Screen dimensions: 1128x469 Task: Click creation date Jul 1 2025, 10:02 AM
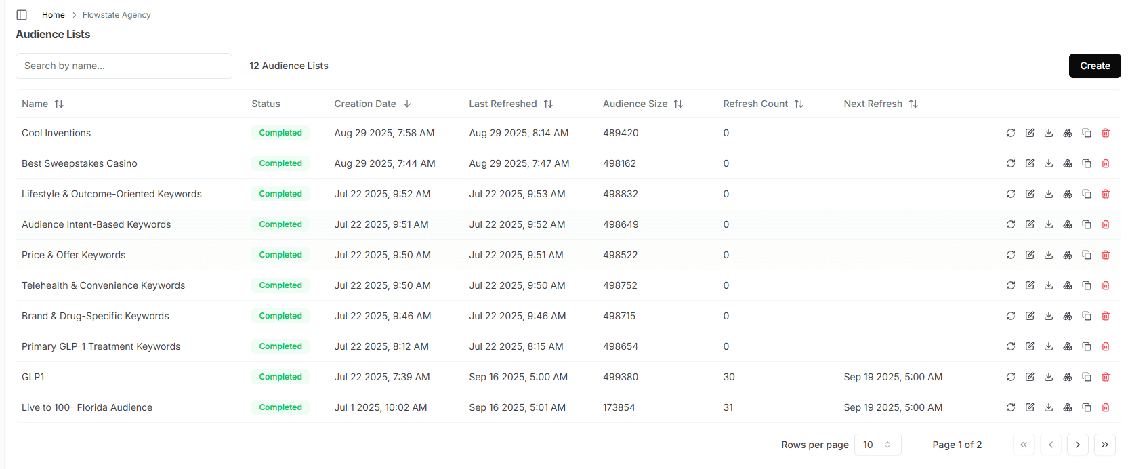381,407
